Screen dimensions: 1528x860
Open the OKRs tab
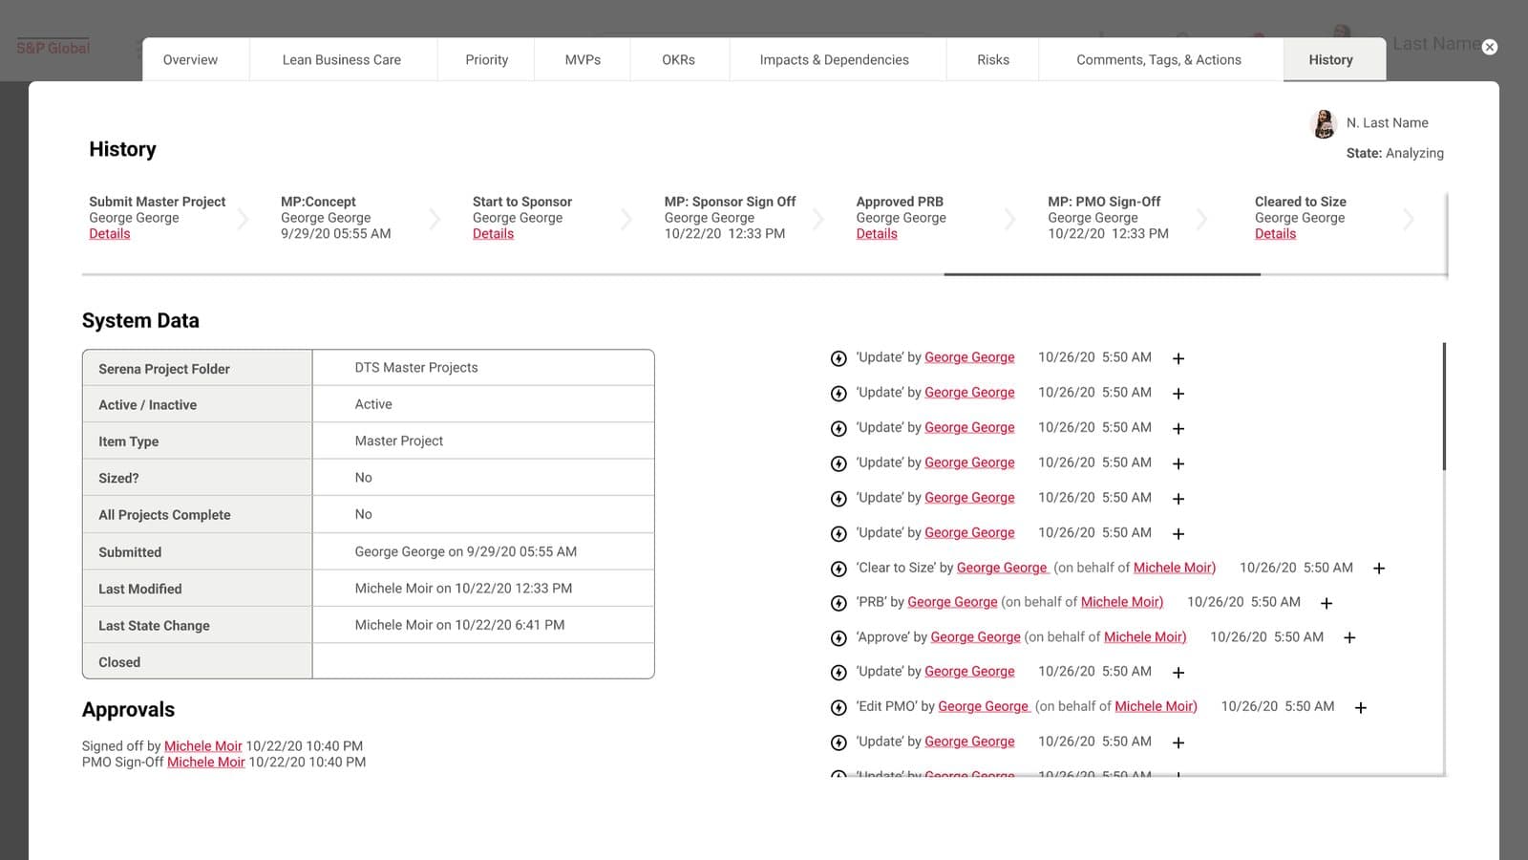(x=679, y=59)
